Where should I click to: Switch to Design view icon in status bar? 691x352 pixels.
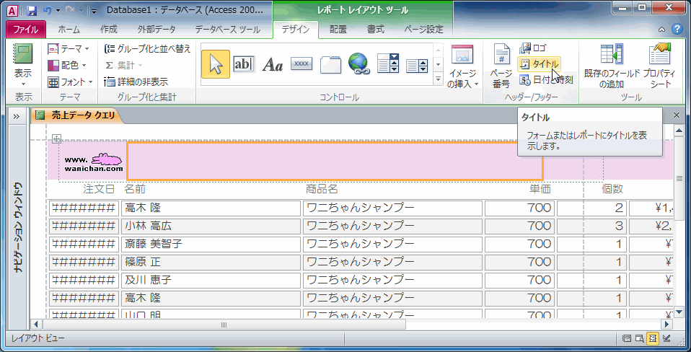tap(666, 338)
